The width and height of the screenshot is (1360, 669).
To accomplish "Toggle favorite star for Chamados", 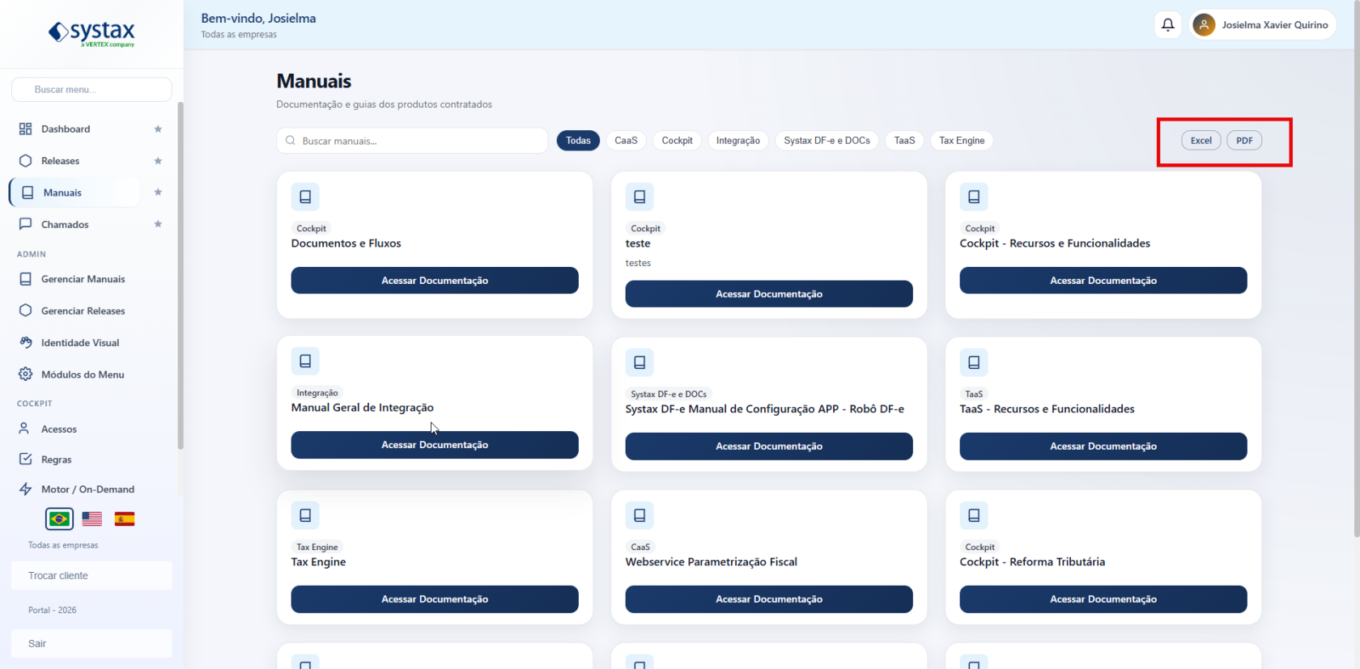I will [x=158, y=224].
